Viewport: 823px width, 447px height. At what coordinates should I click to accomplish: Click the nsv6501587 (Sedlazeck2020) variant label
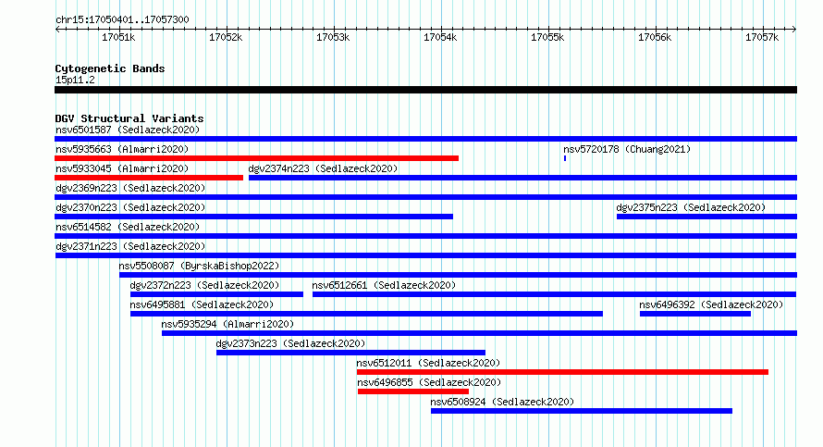tap(128, 130)
